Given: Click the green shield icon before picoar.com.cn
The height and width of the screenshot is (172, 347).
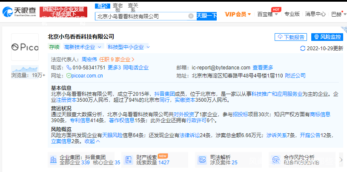Looking at the screenshot, I should [69, 76].
